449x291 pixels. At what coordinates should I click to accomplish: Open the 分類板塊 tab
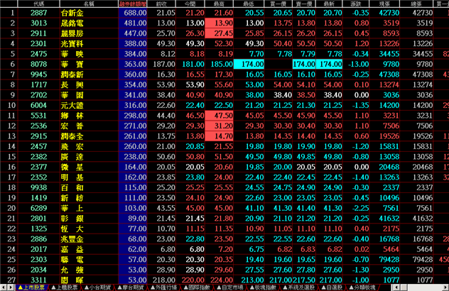point(362,287)
